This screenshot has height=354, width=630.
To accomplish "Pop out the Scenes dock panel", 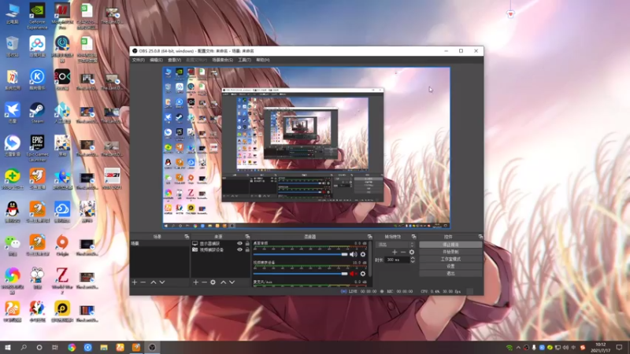I will (x=187, y=237).
